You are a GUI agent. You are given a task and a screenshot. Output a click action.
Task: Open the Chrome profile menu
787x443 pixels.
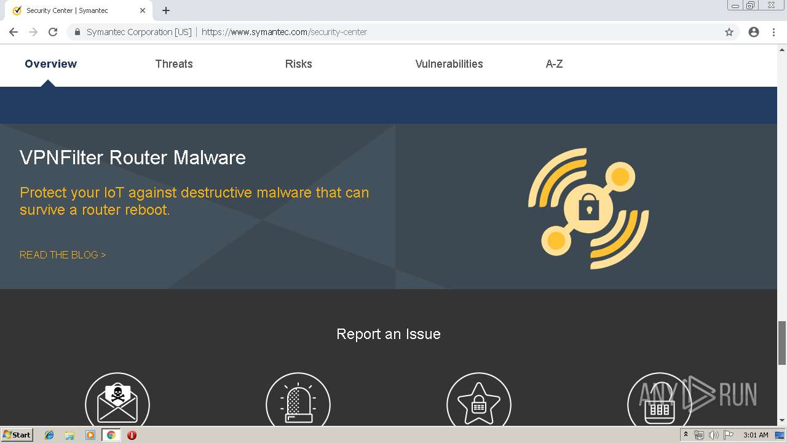tap(754, 32)
